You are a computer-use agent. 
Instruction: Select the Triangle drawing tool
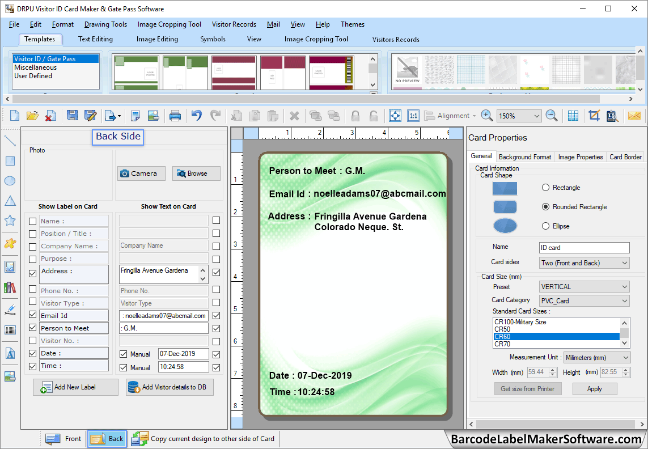[10, 201]
